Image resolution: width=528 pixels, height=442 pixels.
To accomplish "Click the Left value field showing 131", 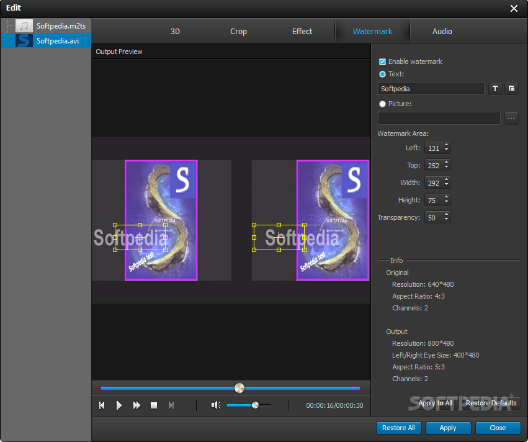I will pos(434,148).
